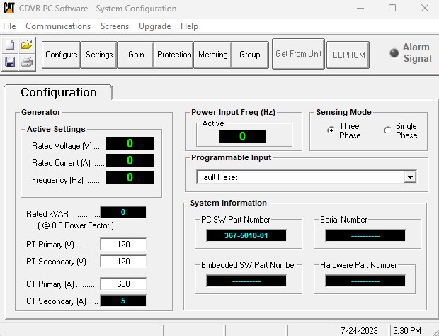Viewport: 439px width, 336px height.
Task: Switch to the Configuration tab
Action: click(59, 93)
